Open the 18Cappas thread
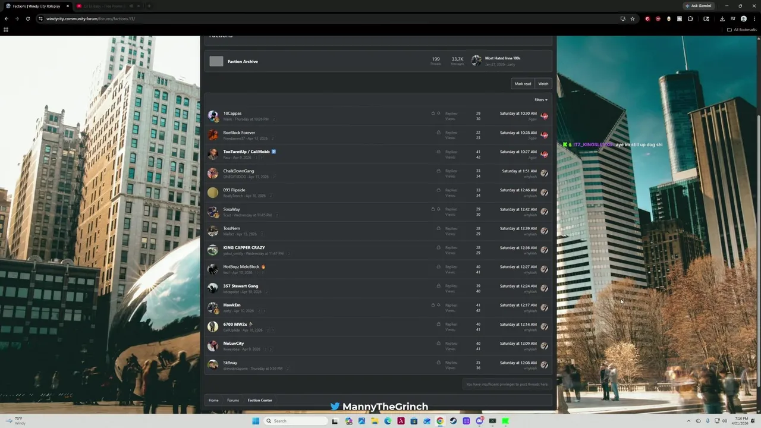The width and height of the screenshot is (761, 428). tap(232, 114)
